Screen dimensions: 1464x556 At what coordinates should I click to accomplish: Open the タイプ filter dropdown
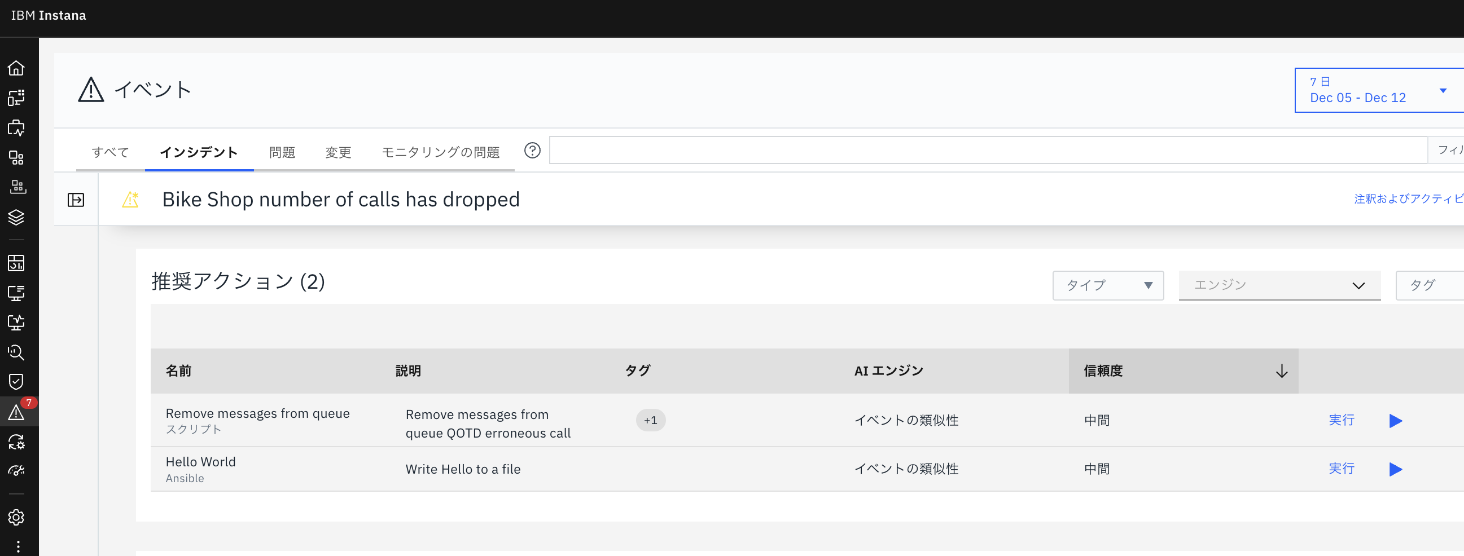click(1107, 285)
